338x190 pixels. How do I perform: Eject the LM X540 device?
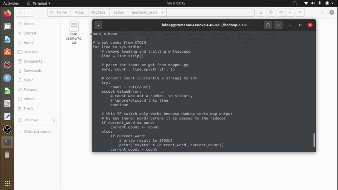[x=54, y=120]
